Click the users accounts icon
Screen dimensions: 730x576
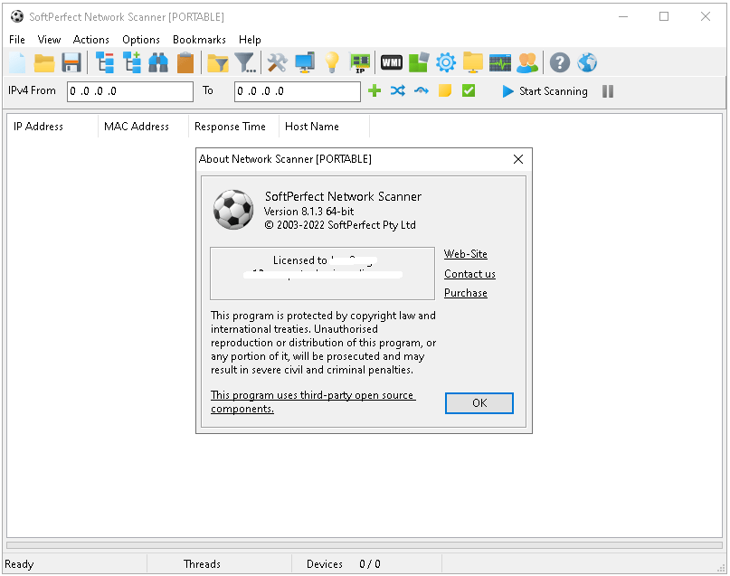(x=527, y=62)
